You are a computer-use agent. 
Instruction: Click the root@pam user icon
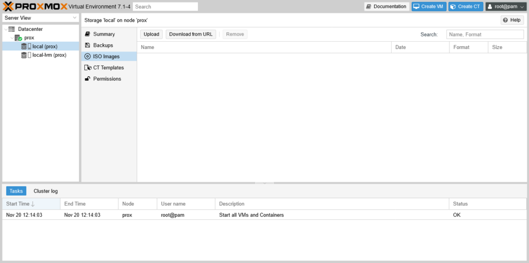[490, 7]
